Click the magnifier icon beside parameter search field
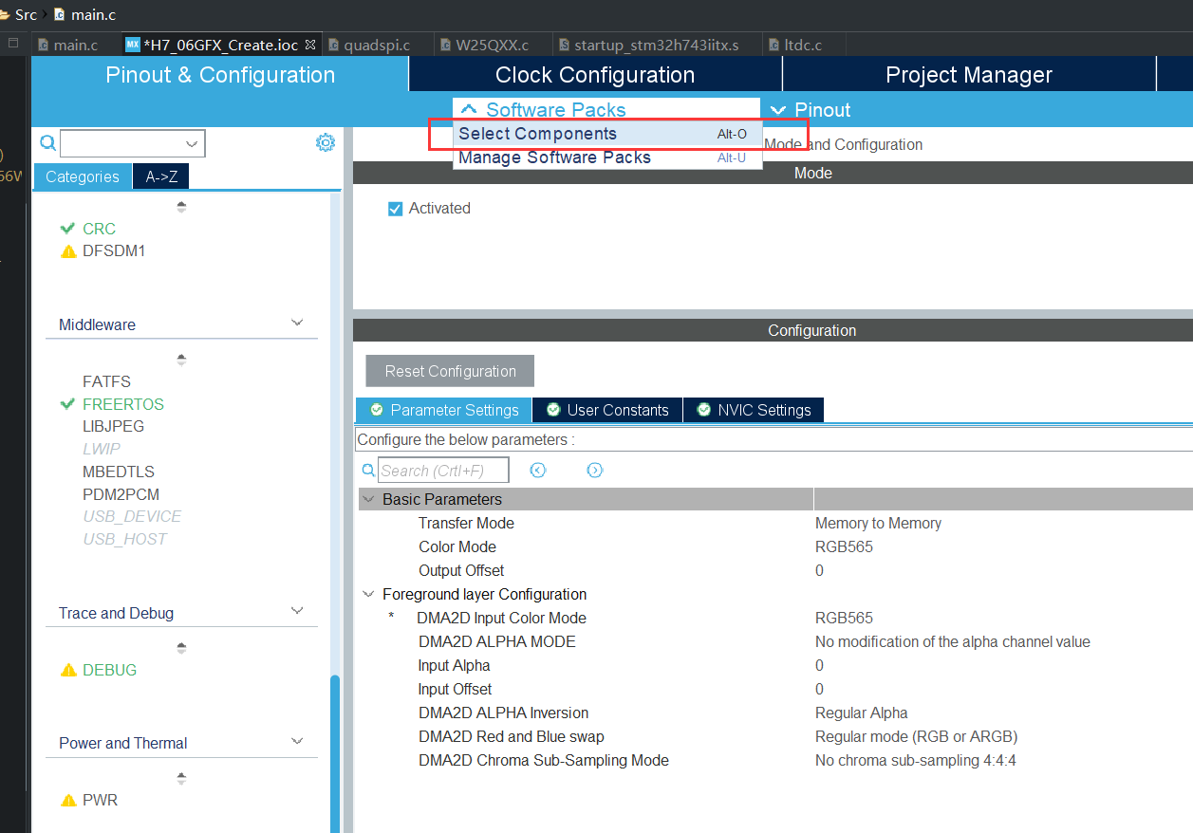The width and height of the screenshot is (1193, 833). (x=369, y=470)
